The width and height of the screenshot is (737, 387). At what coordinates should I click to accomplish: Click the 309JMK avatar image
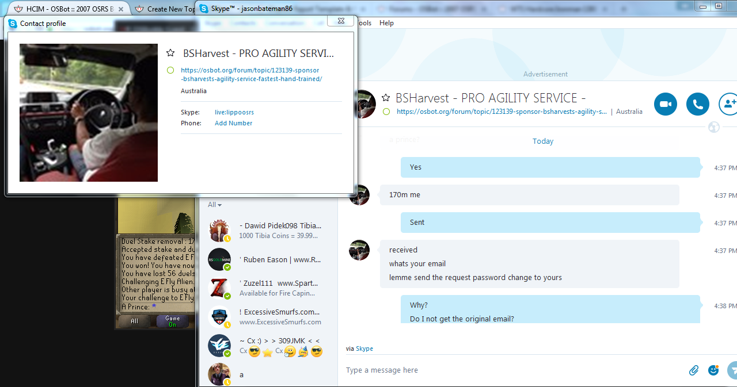click(219, 346)
